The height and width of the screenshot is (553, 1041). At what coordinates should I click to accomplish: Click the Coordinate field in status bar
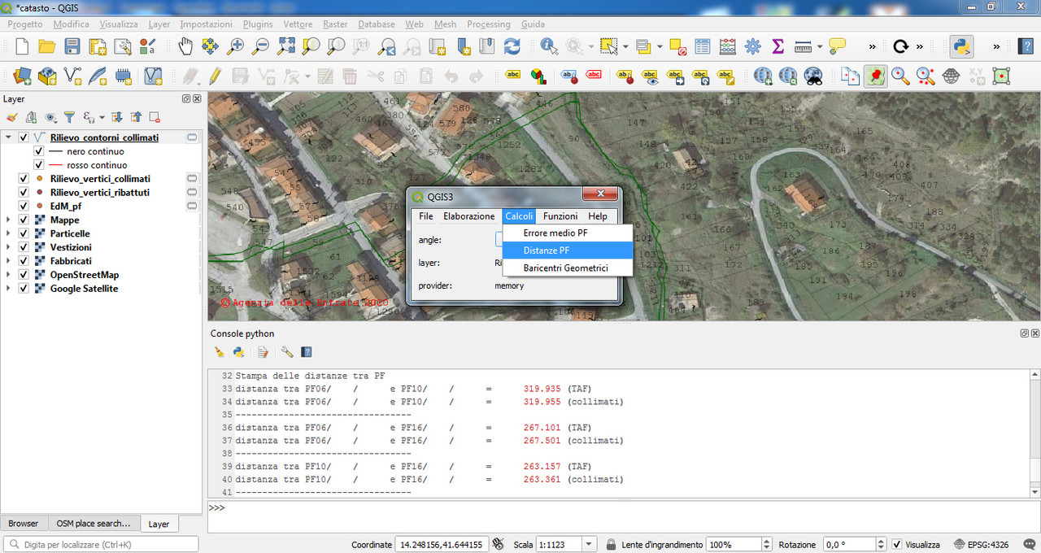(x=441, y=544)
